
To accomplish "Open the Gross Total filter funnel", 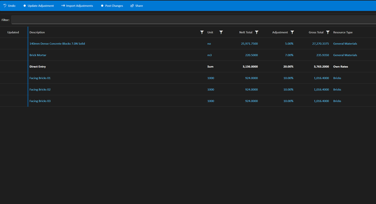I will (x=328, y=32).
